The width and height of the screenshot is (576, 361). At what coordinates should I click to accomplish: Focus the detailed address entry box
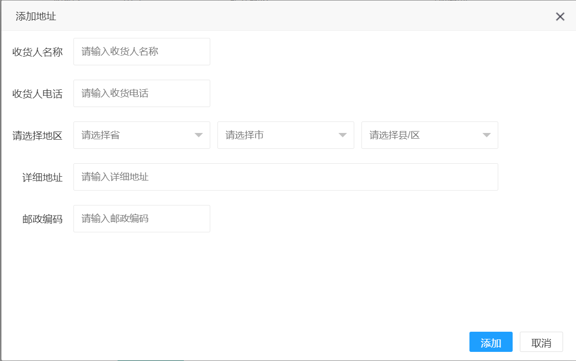click(x=286, y=177)
